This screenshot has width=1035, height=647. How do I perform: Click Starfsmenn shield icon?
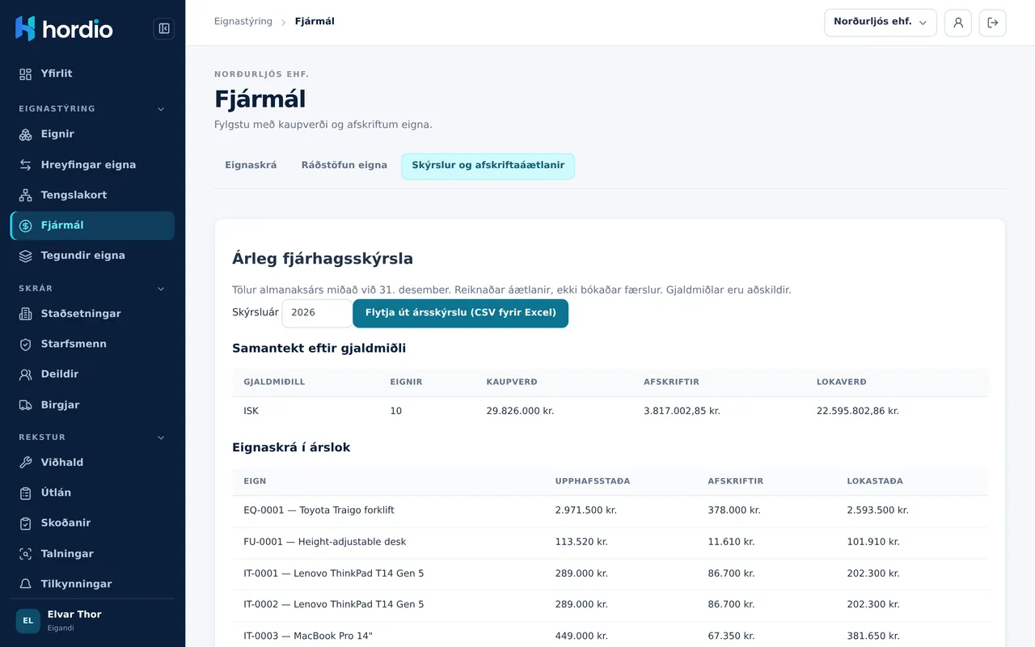[26, 344]
